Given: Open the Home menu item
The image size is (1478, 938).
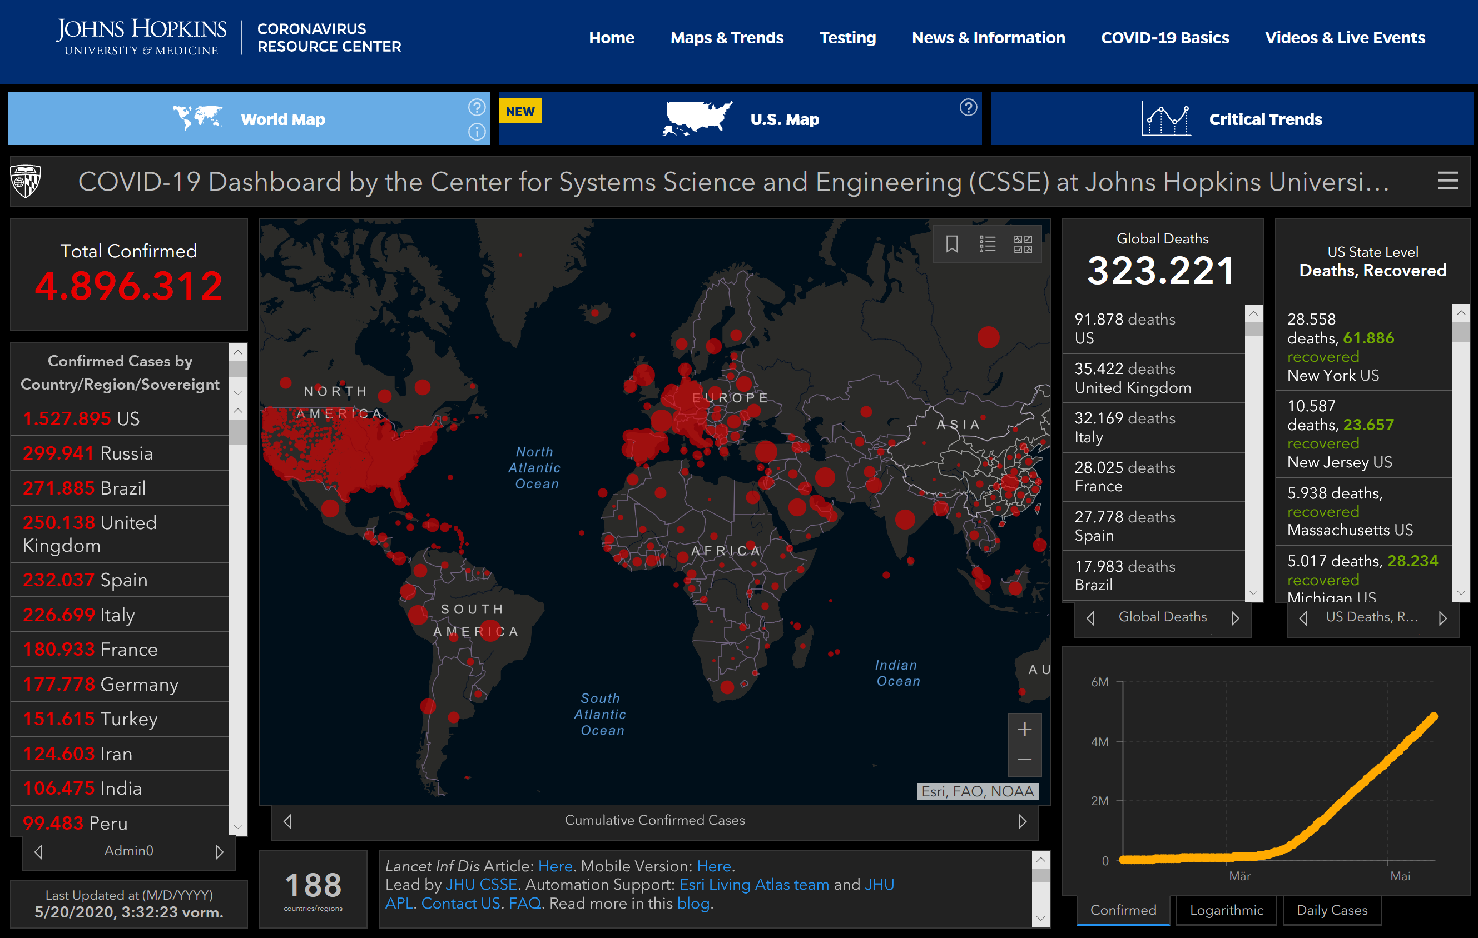Looking at the screenshot, I should (611, 38).
